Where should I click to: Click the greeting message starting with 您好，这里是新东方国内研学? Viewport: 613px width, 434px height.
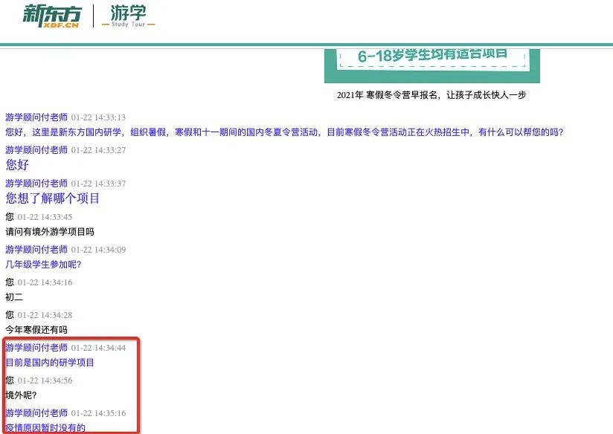pyautogui.click(x=285, y=132)
